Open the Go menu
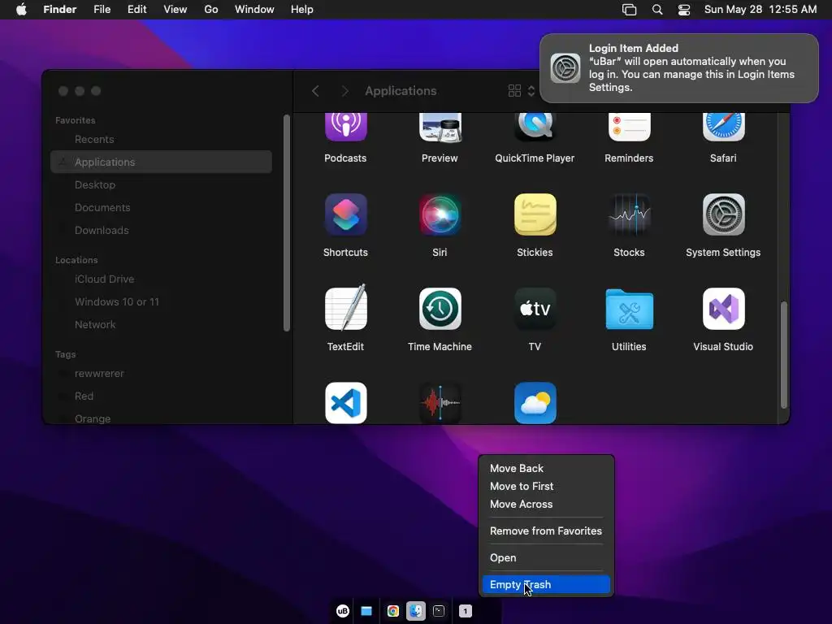 211,10
